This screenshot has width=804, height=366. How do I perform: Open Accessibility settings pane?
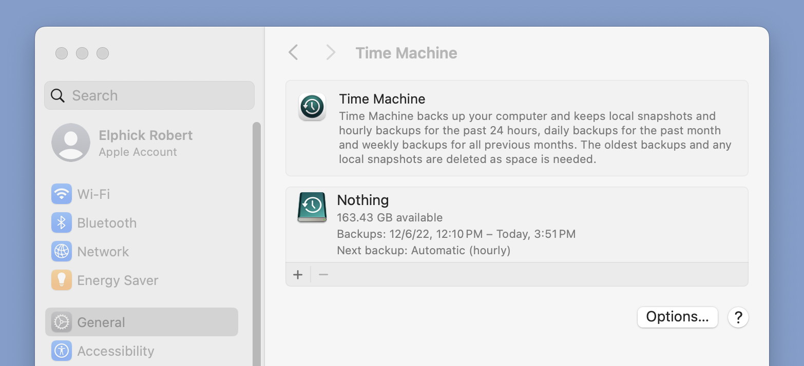click(x=142, y=351)
